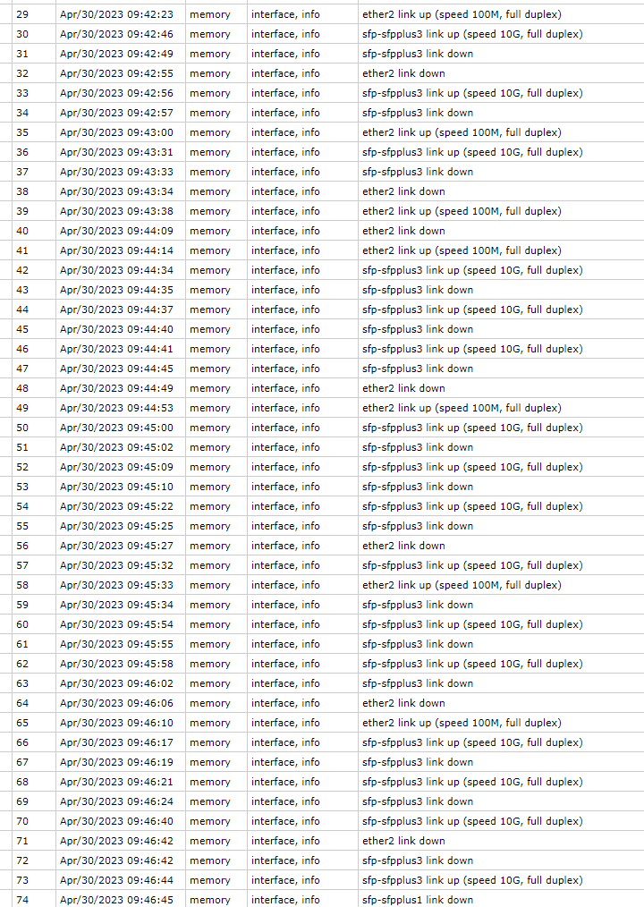Select the interface, info cell of row 47
The image size is (644, 907).
(285, 369)
